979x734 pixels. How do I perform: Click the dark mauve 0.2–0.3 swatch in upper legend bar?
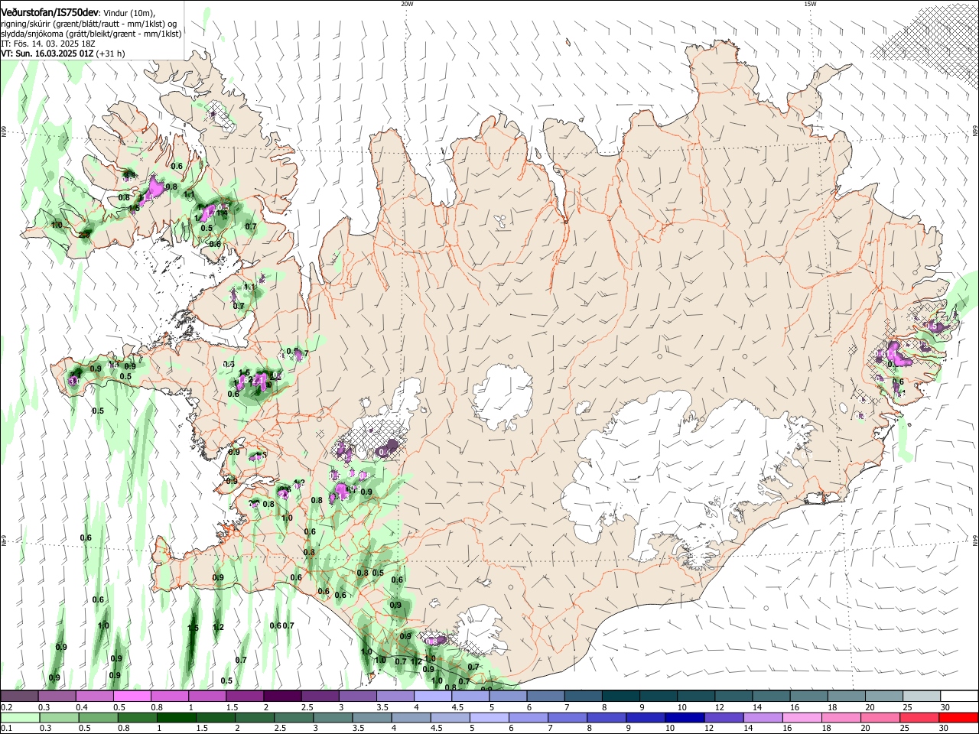pyautogui.click(x=19, y=697)
